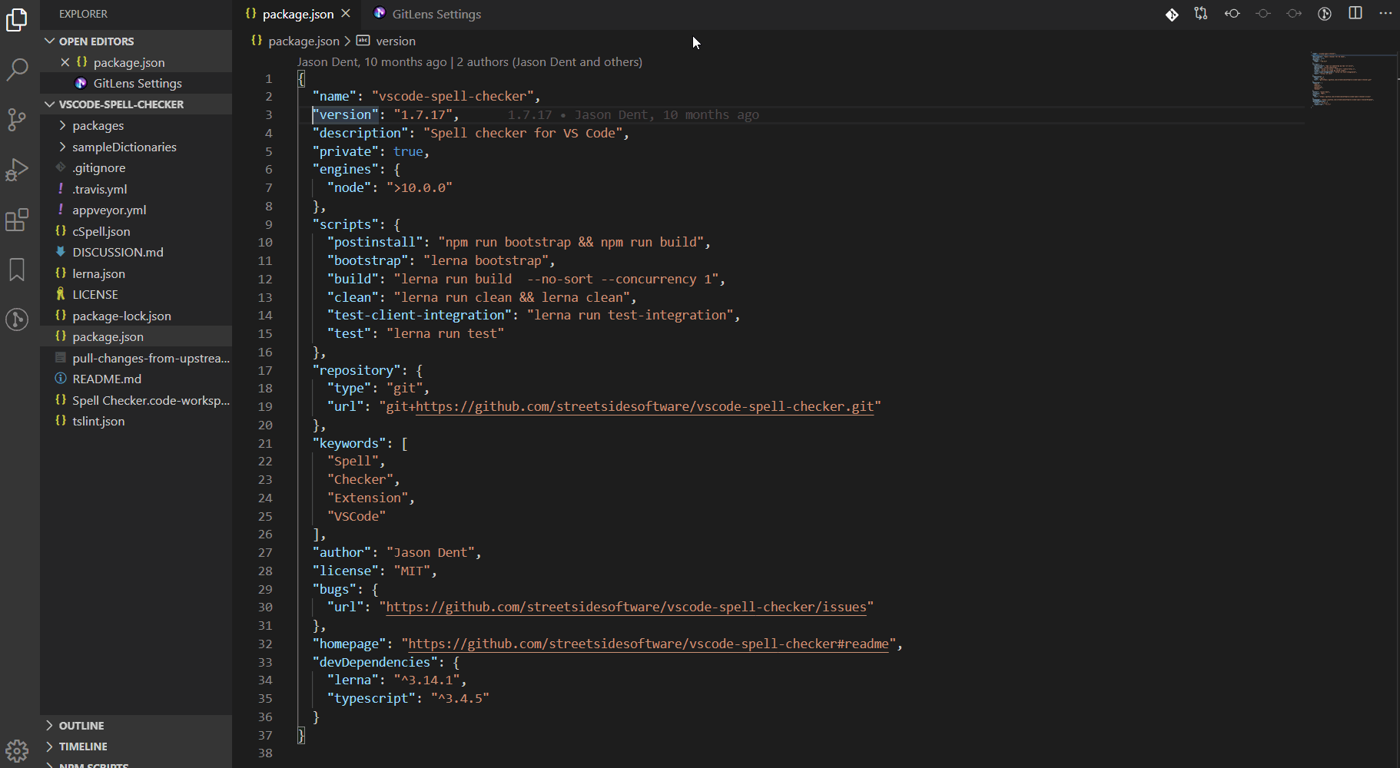Open GitLens Settings from Open Editors
This screenshot has width=1400, height=768.
pos(136,83)
